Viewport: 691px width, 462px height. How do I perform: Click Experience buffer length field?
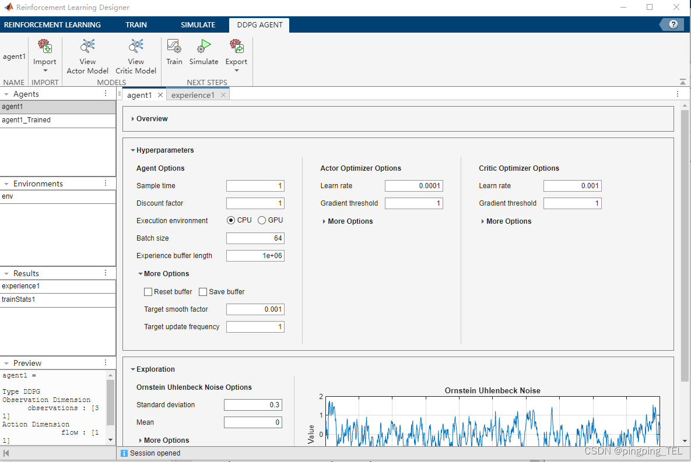255,255
